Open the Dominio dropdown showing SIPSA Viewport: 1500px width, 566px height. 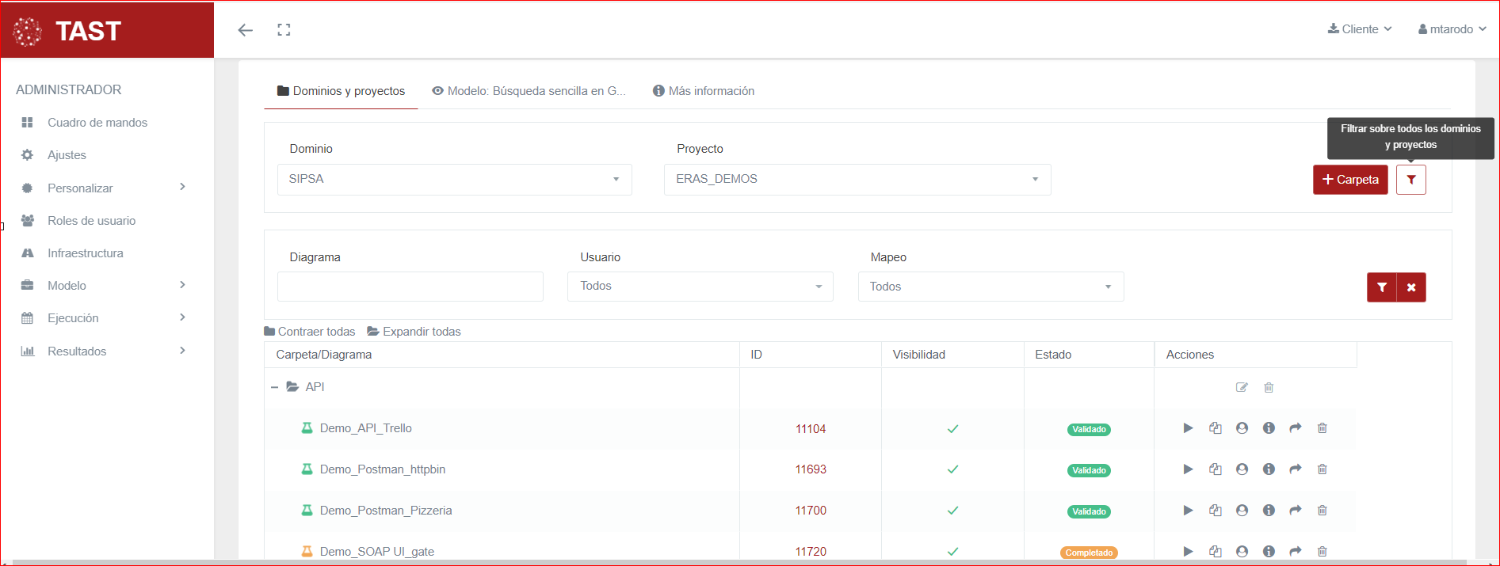point(454,180)
